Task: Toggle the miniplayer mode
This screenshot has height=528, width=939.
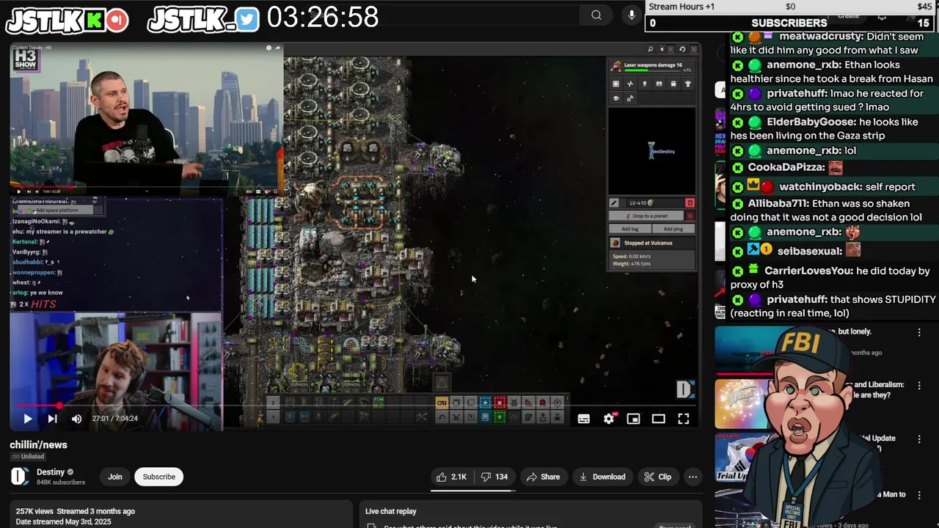Action: click(x=634, y=419)
